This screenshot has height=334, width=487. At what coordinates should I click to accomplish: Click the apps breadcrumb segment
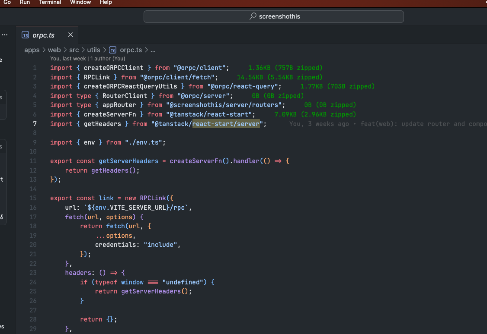point(32,50)
